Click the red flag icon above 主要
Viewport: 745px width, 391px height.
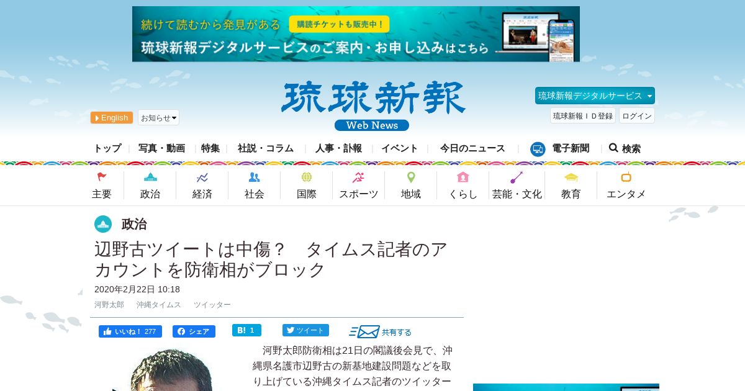(x=102, y=178)
